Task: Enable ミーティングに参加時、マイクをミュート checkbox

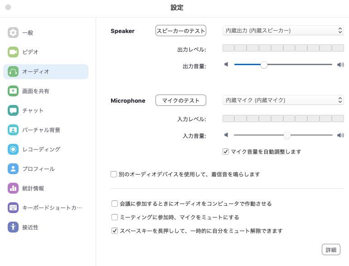Action: click(x=115, y=217)
